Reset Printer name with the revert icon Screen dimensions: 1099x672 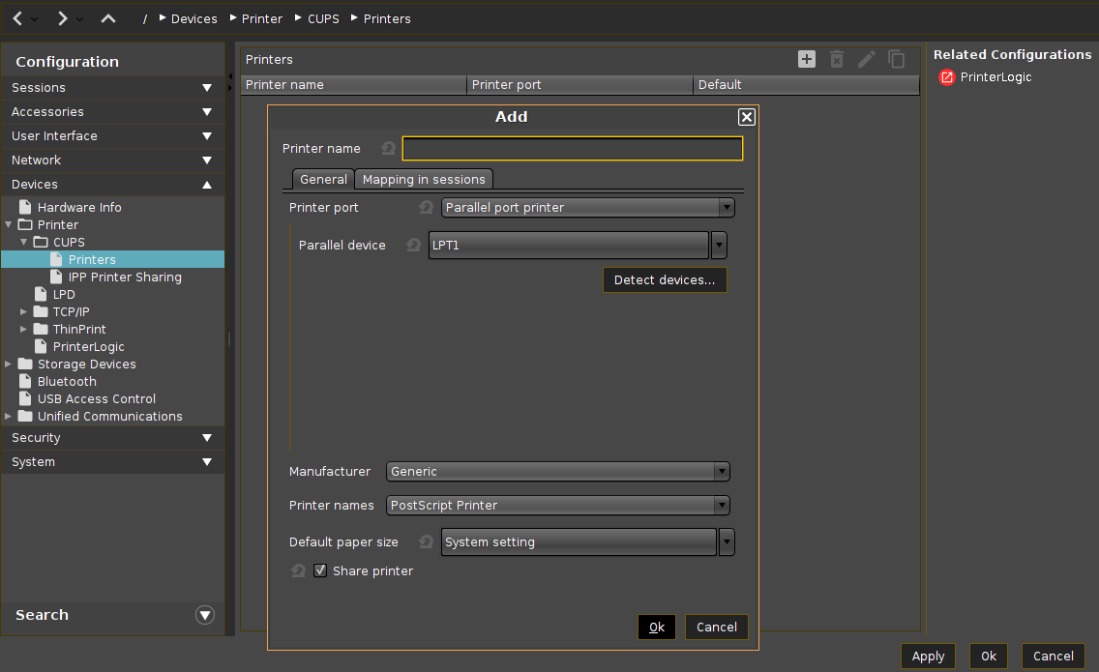click(x=388, y=149)
